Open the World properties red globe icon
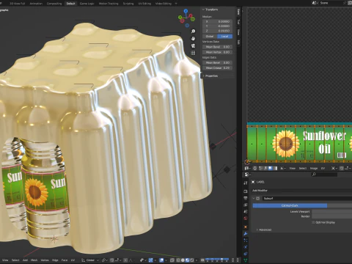 [x=246, y=219]
